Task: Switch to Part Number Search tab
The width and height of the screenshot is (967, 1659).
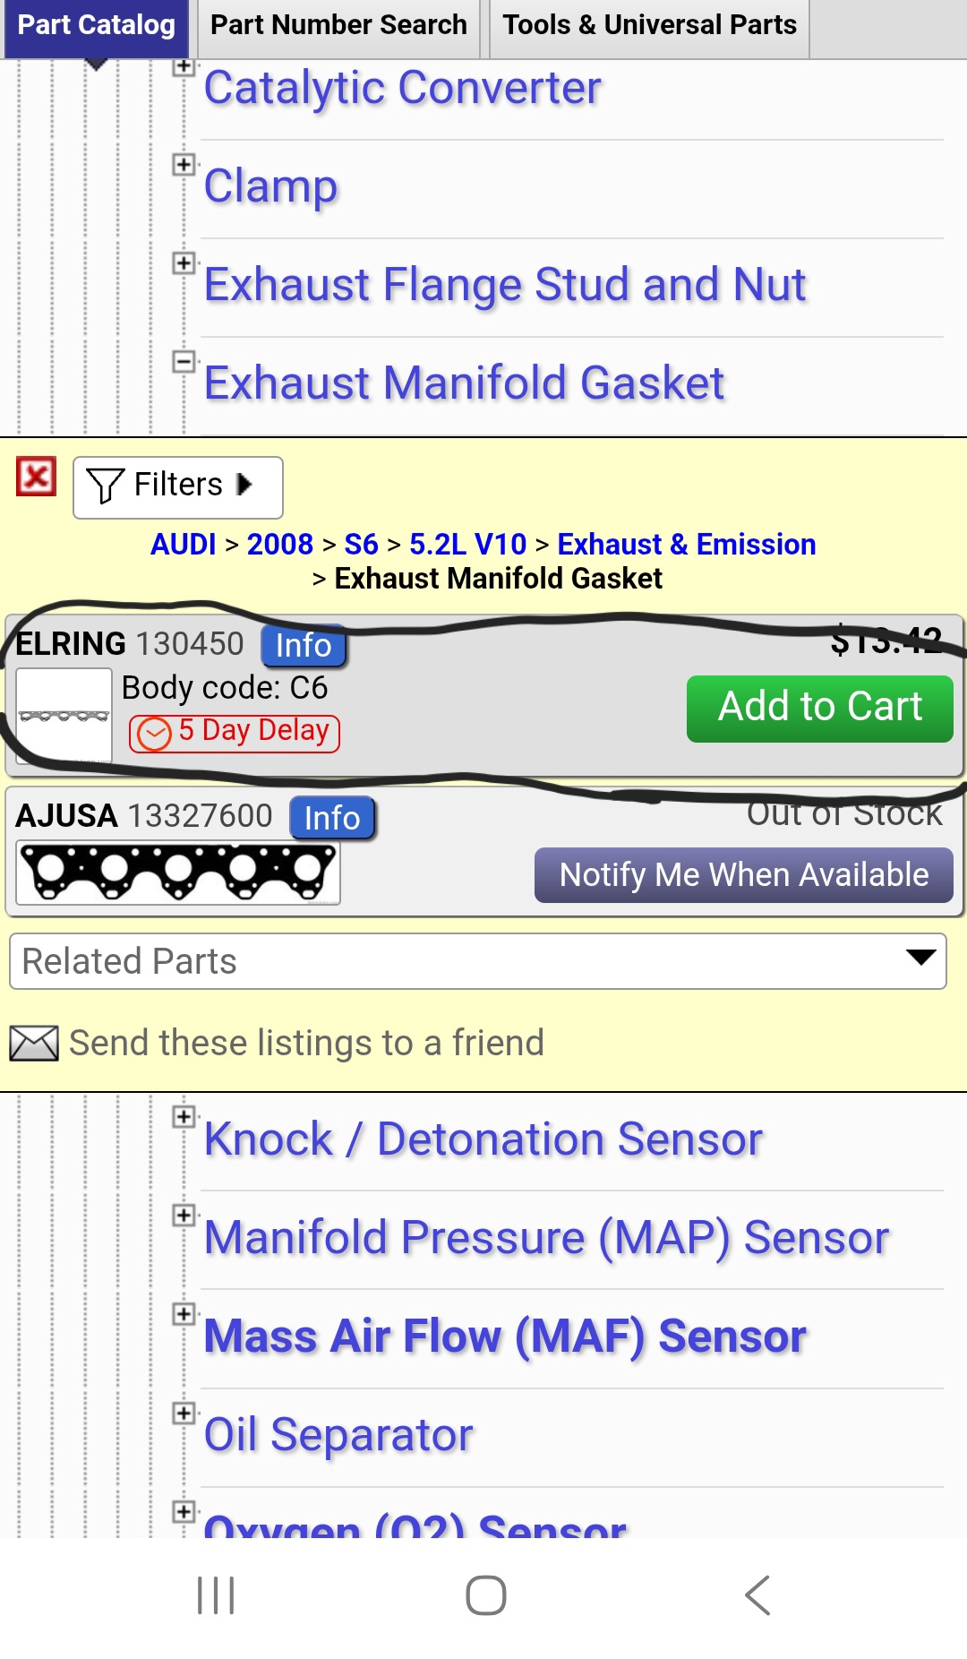Action: [x=338, y=27]
